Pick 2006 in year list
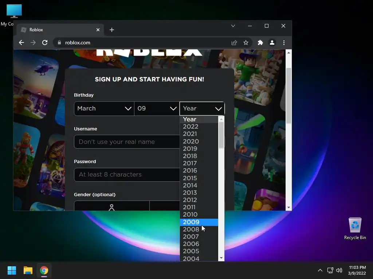The image size is (373, 279). (x=199, y=244)
